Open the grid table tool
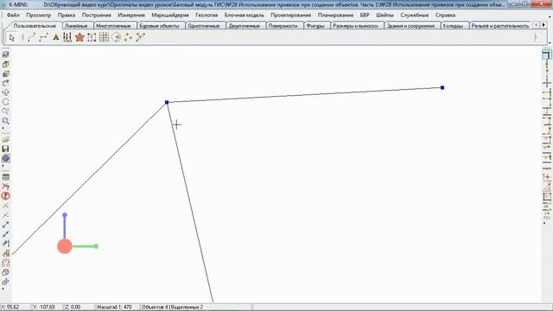 (104, 37)
